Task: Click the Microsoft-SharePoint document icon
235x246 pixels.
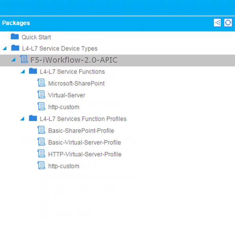Action: (41, 83)
